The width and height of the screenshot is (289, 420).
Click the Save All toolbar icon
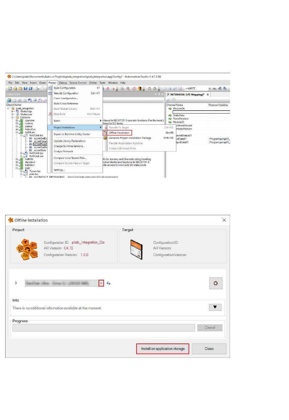30,88
